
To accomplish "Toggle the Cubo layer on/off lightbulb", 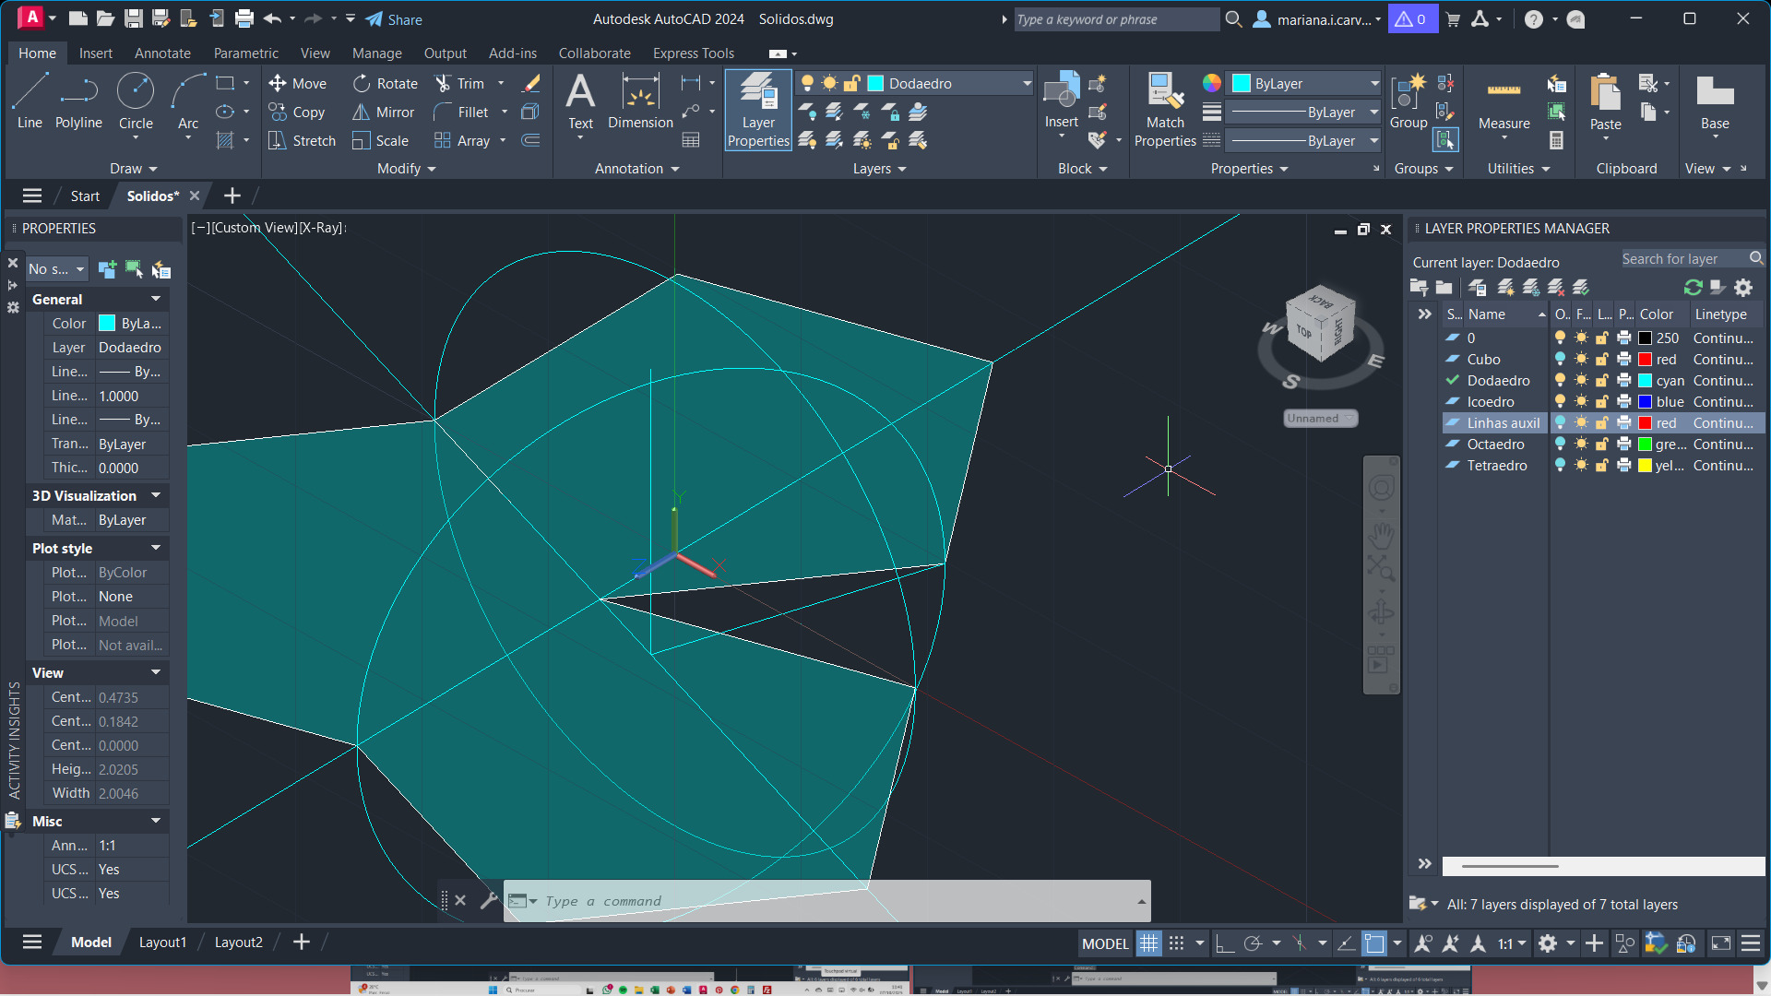I will point(1560,360).
